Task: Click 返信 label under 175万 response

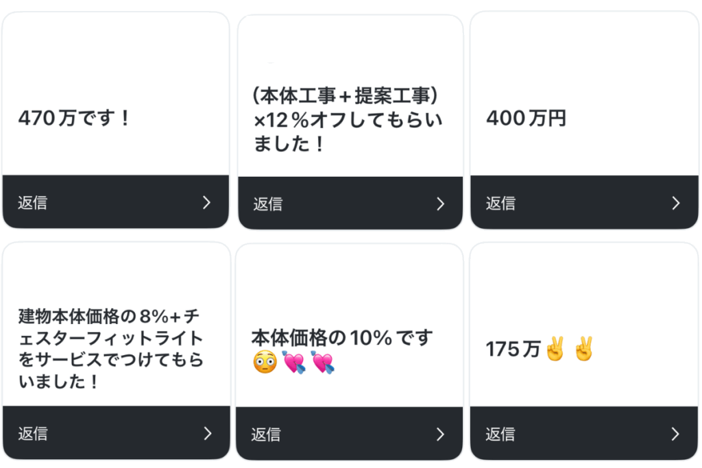Action: pos(500,434)
